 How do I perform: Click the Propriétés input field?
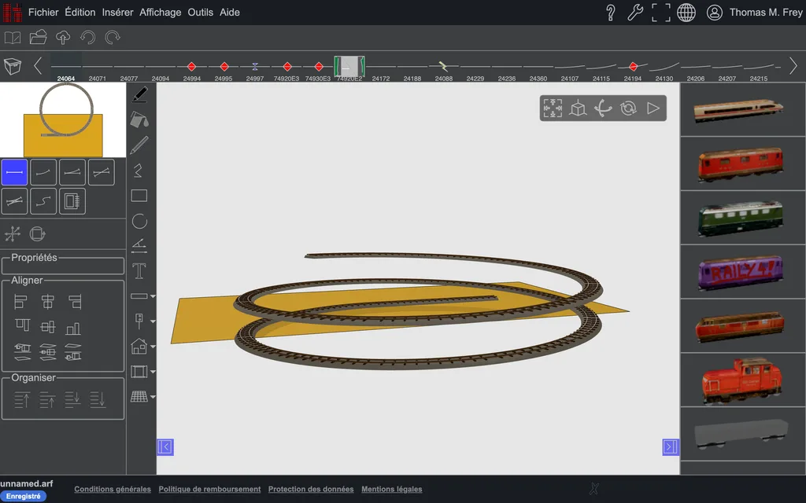(63, 266)
